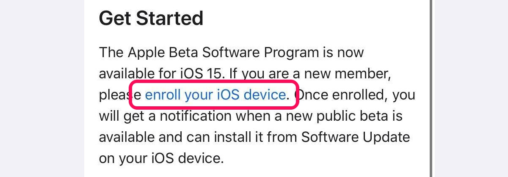
Task: Click the word "you" ending the third line
Action: coord(404,95)
